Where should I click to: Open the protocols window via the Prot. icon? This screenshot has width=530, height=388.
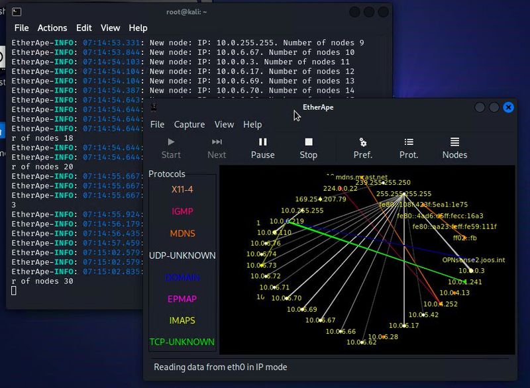(409, 147)
